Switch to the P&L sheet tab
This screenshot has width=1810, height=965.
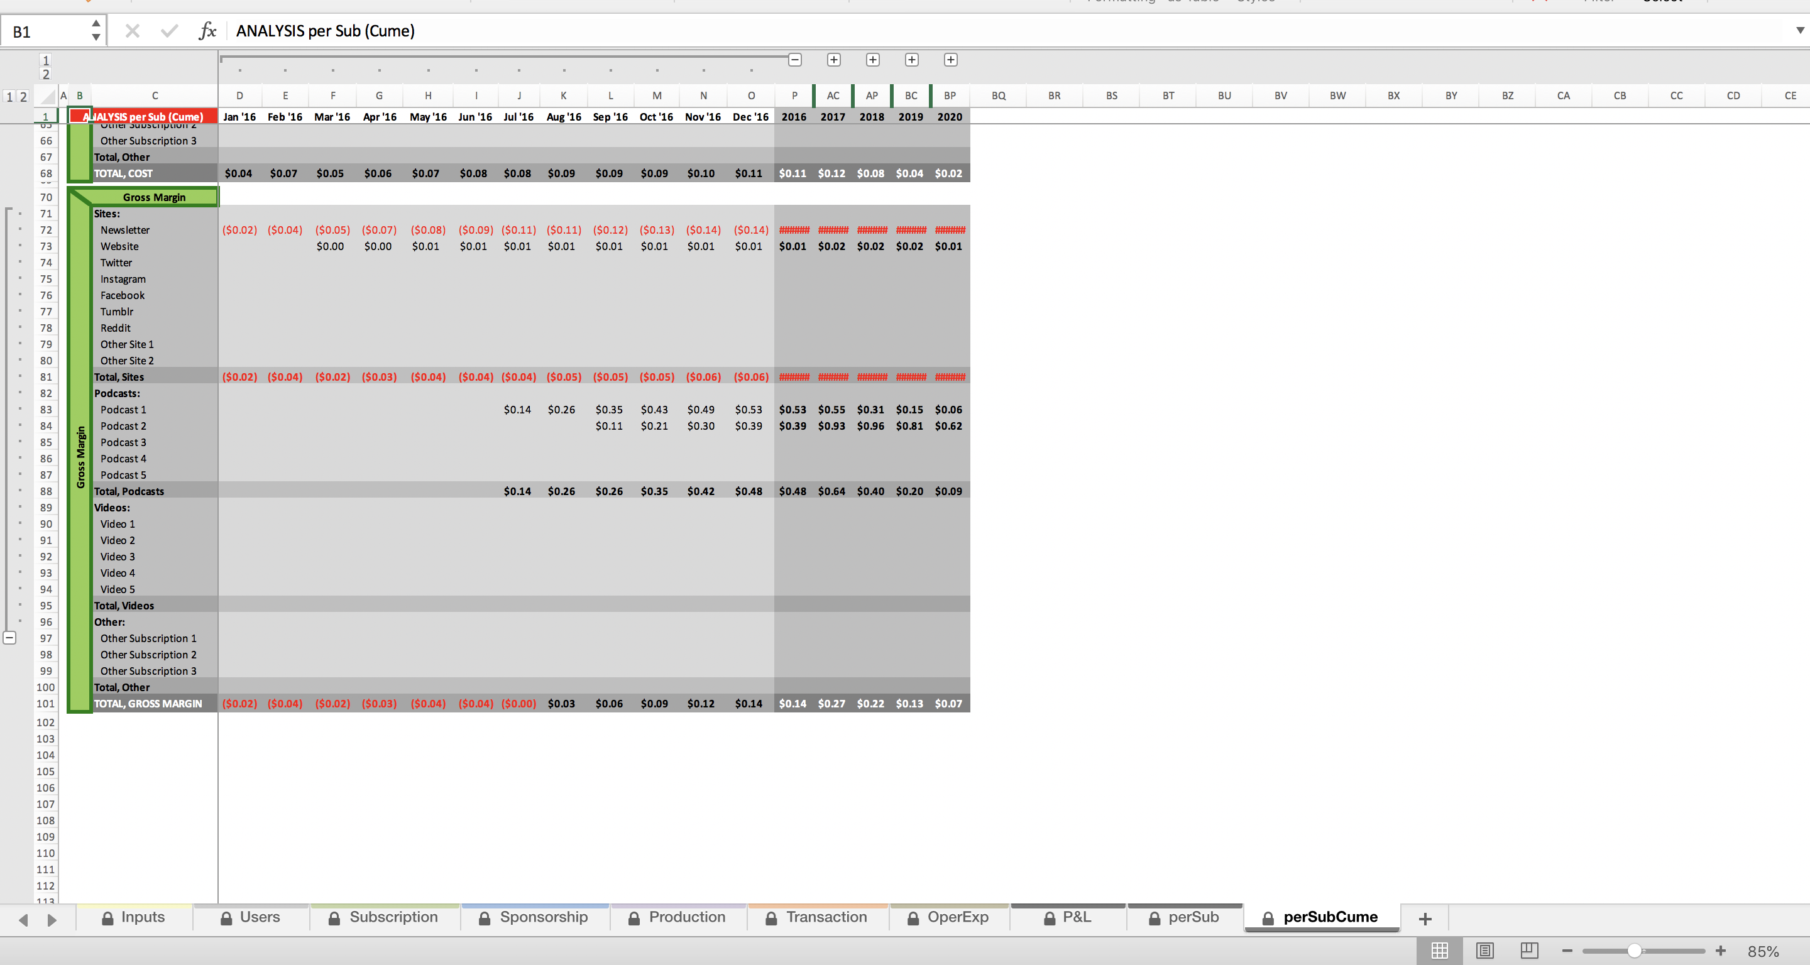point(1068,917)
